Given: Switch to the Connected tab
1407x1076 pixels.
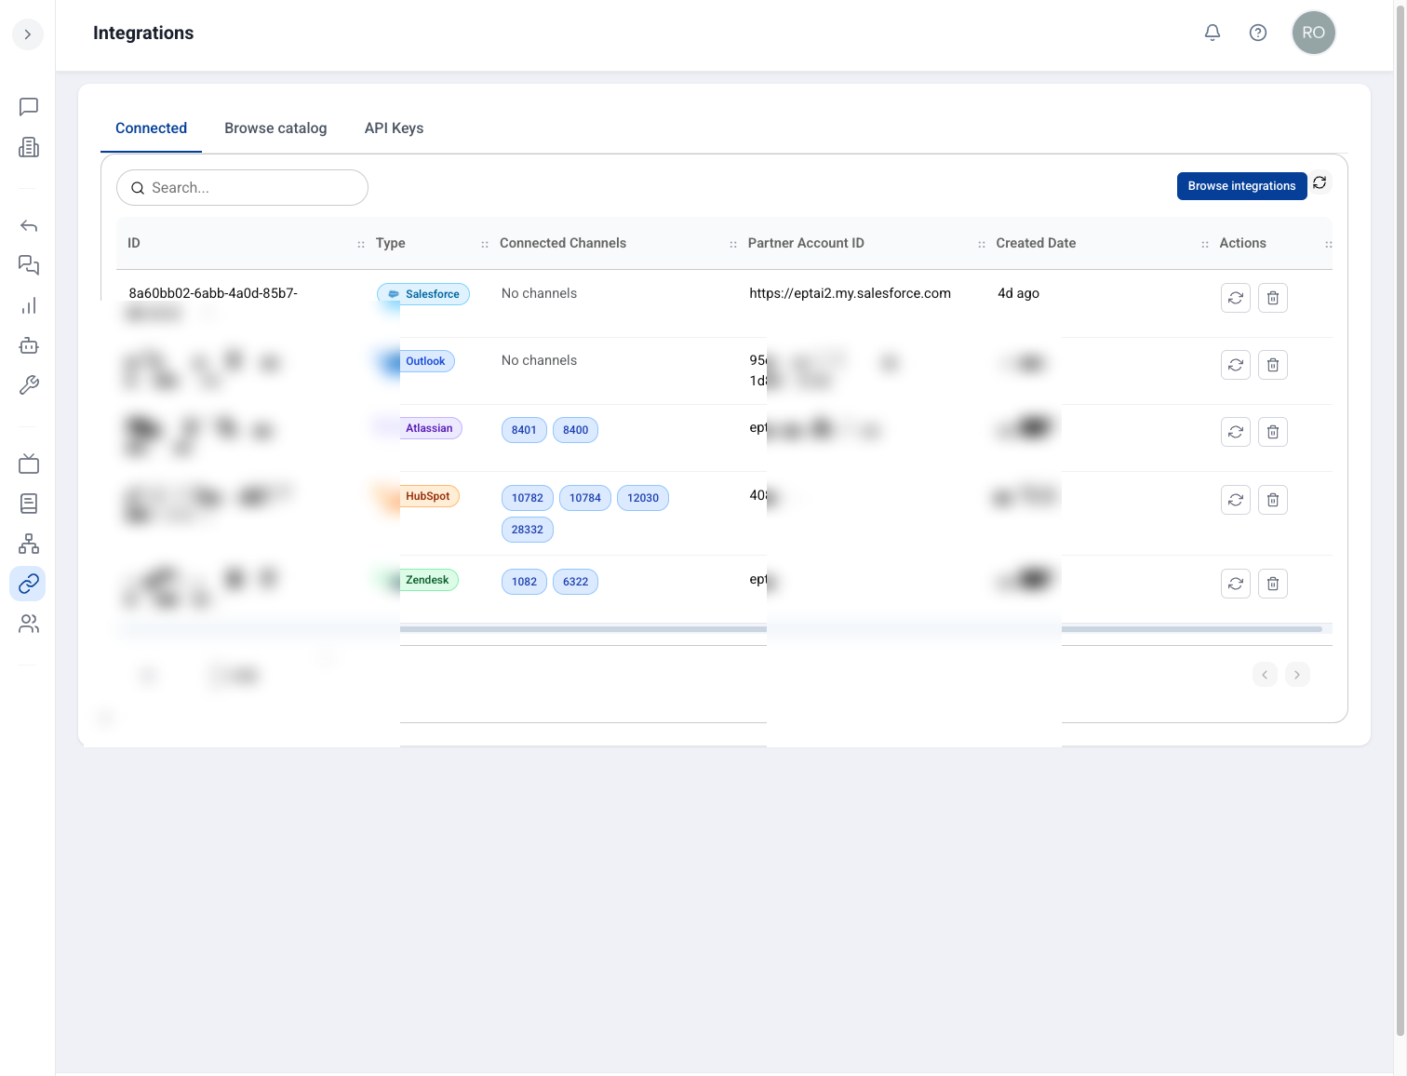Looking at the screenshot, I should 151,128.
